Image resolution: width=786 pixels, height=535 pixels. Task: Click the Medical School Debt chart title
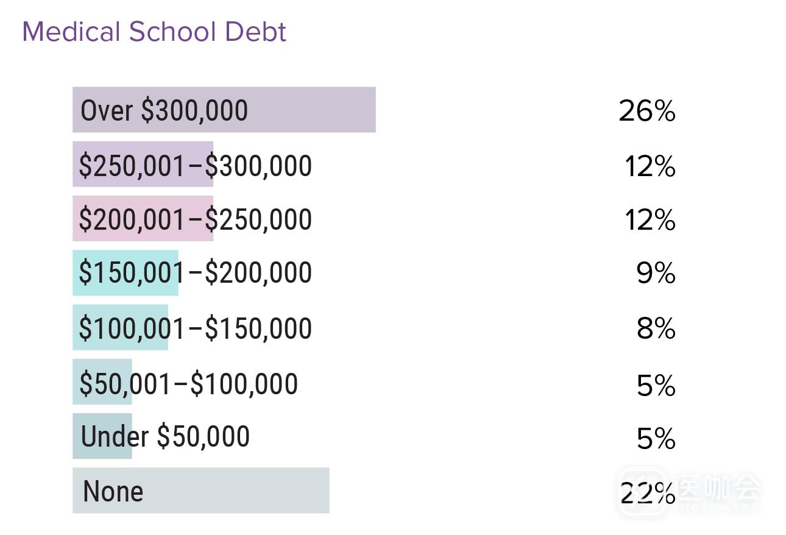coord(154,32)
